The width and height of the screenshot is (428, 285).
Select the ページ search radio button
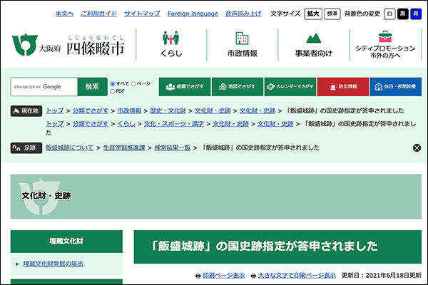[x=133, y=84]
